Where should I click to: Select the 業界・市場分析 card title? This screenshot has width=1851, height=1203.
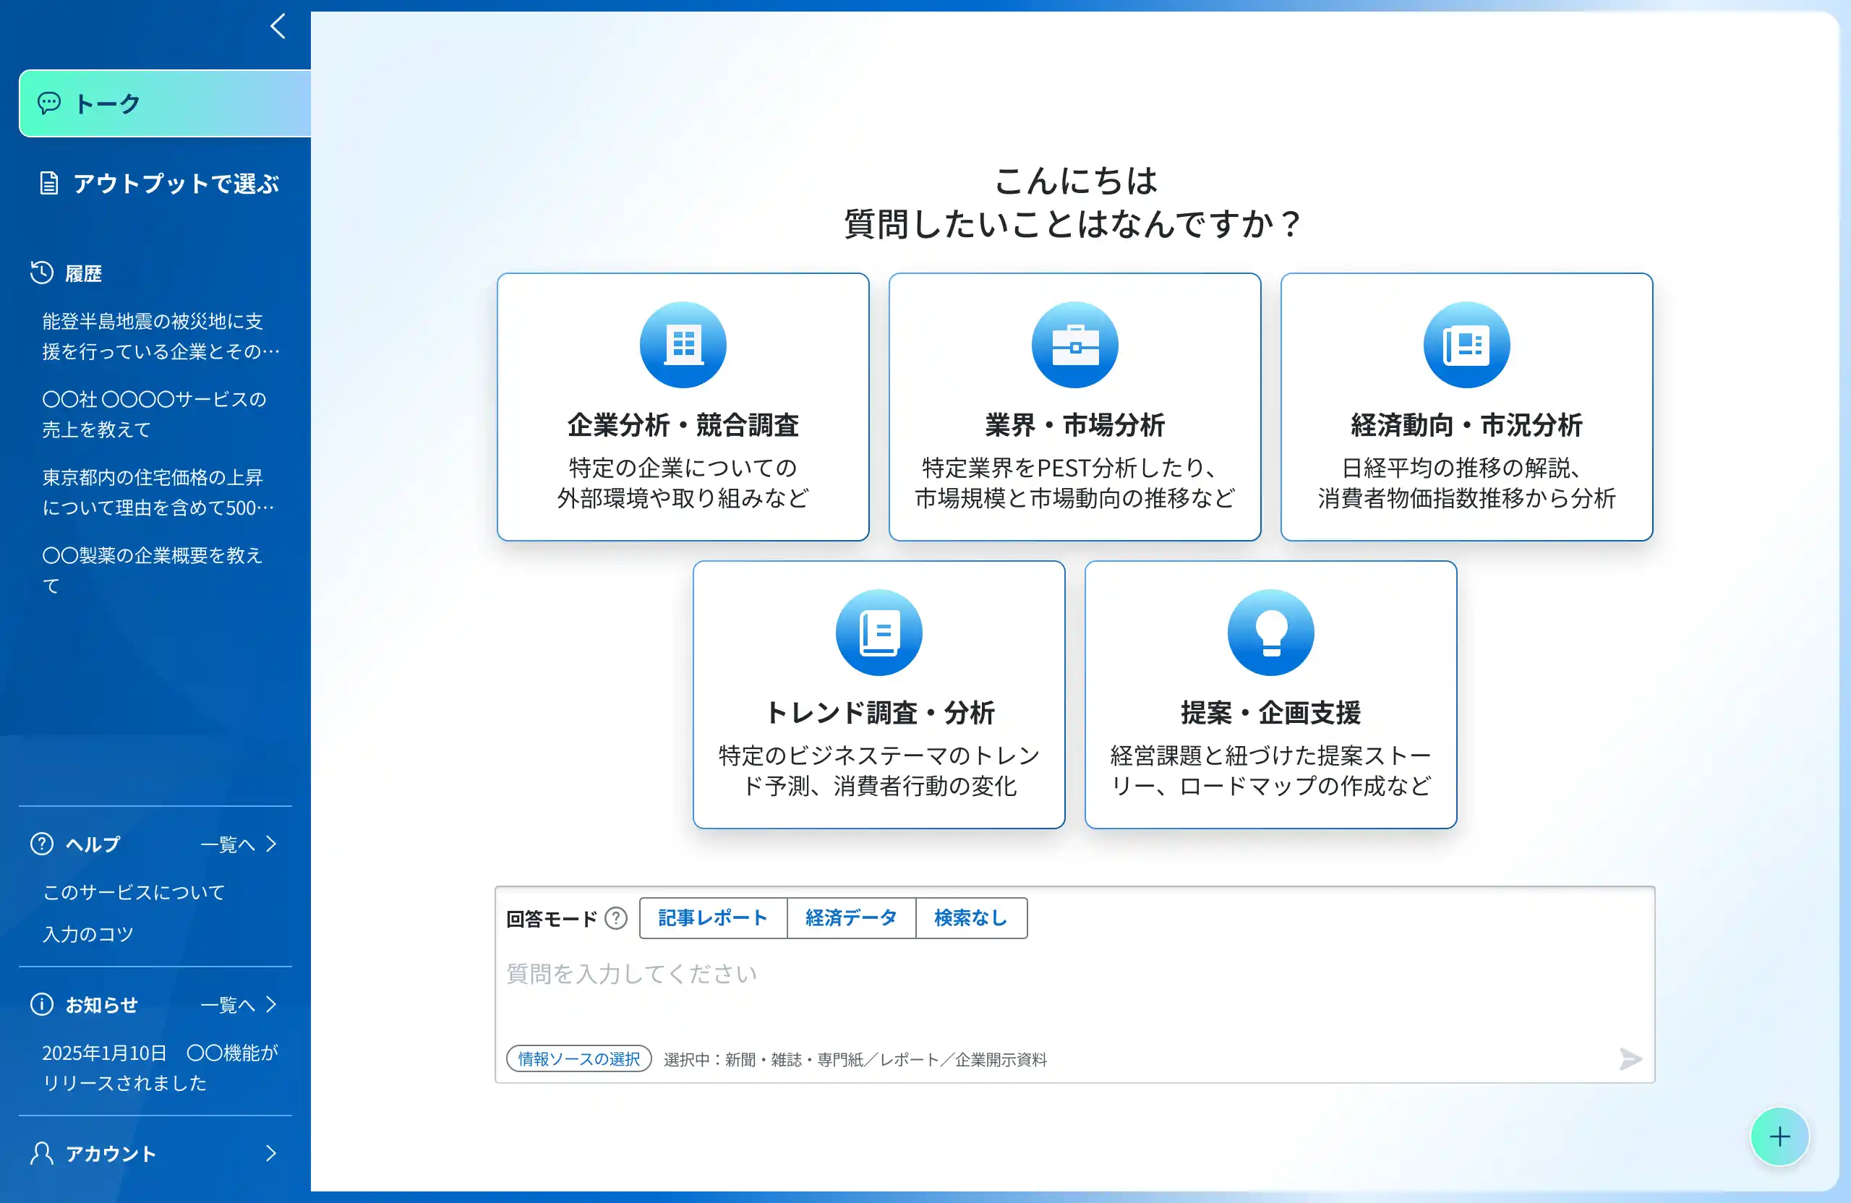tap(1075, 424)
